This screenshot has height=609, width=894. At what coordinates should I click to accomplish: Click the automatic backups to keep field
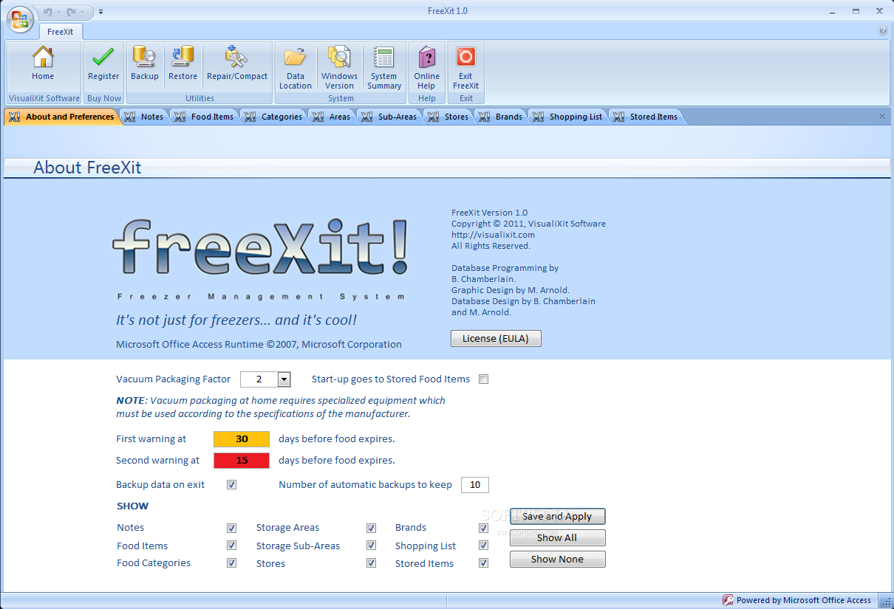475,485
